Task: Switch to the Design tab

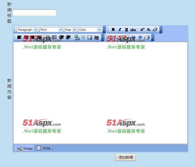Action: click(25, 149)
